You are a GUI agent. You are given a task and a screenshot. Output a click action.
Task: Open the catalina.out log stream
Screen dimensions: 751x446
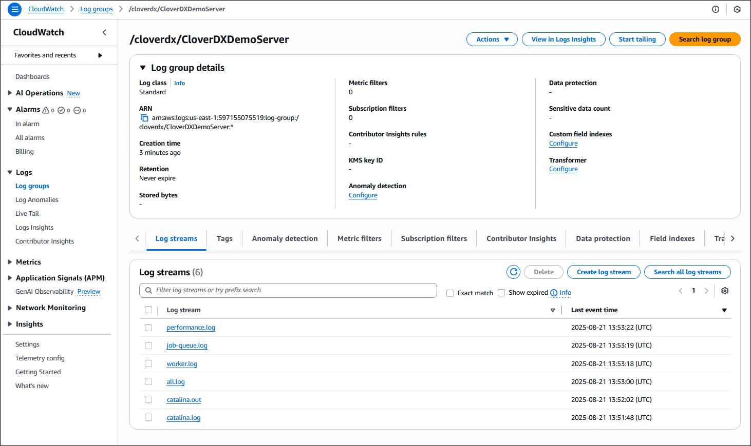183,399
